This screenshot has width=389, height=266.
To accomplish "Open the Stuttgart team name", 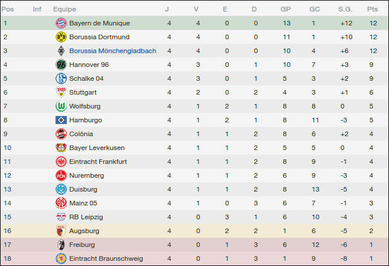I will (83, 92).
